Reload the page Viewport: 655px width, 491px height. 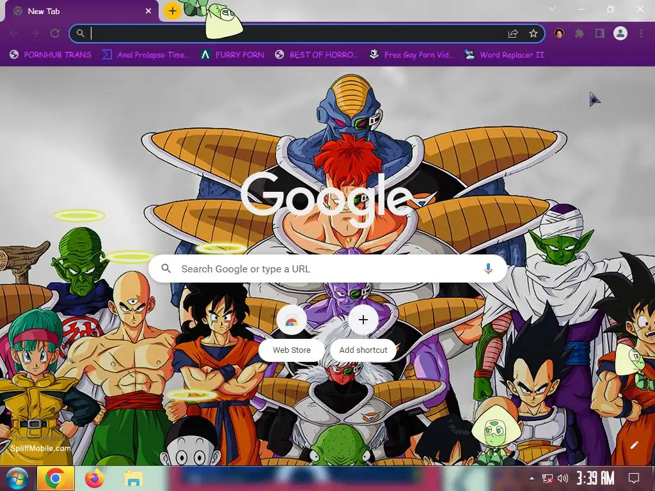[x=55, y=33]
